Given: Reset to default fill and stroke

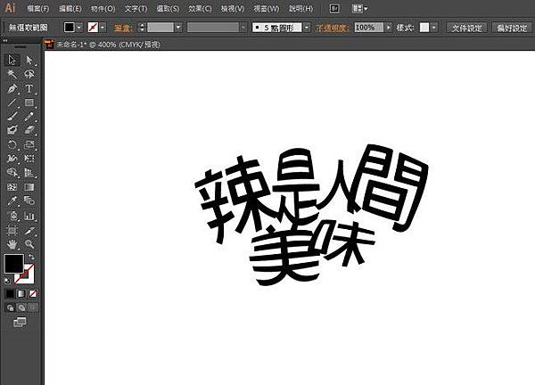Looking at the screenshot, I should pyautogui.click(x=7, y=281).
